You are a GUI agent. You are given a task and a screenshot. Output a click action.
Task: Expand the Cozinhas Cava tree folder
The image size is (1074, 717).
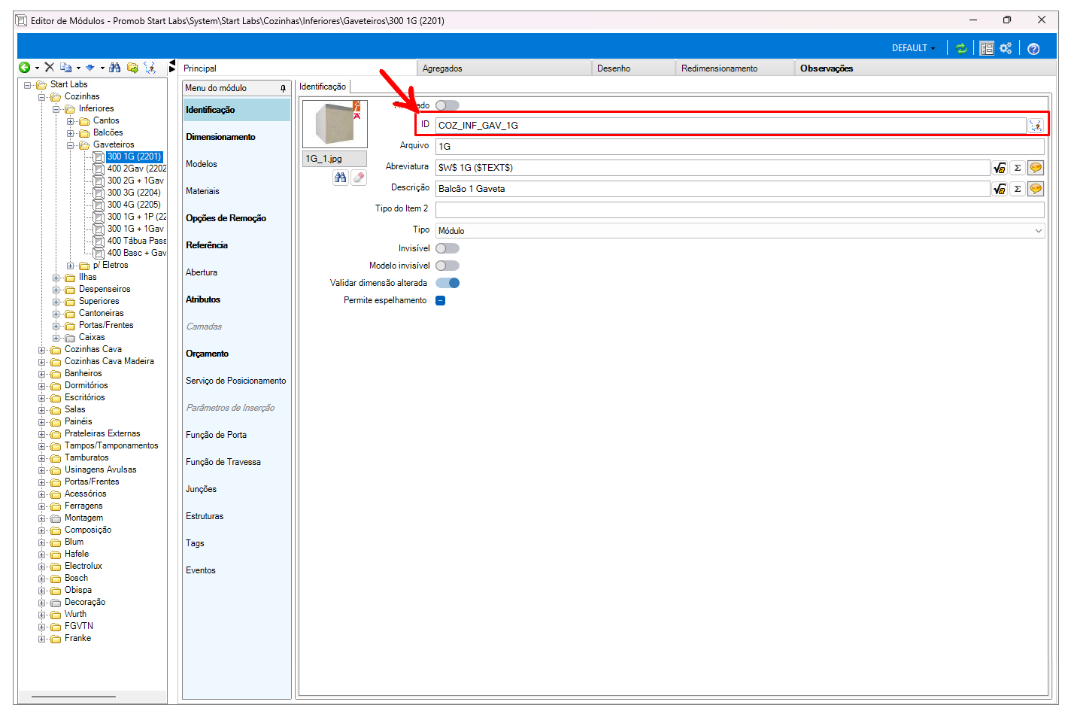pyautogui.click(x=42, y=350)
